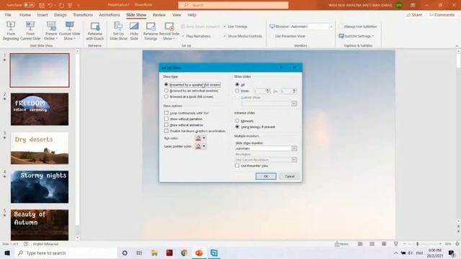Start slideshow From Current Slide
The image size is (461, 259).
30,30
